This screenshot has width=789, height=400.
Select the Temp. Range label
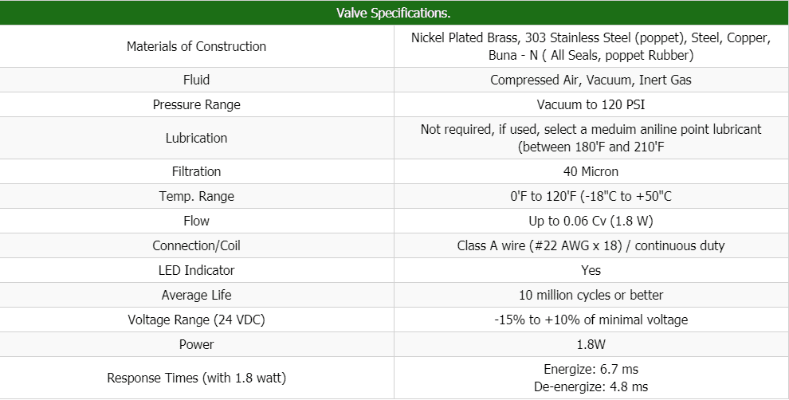point(196,196)
